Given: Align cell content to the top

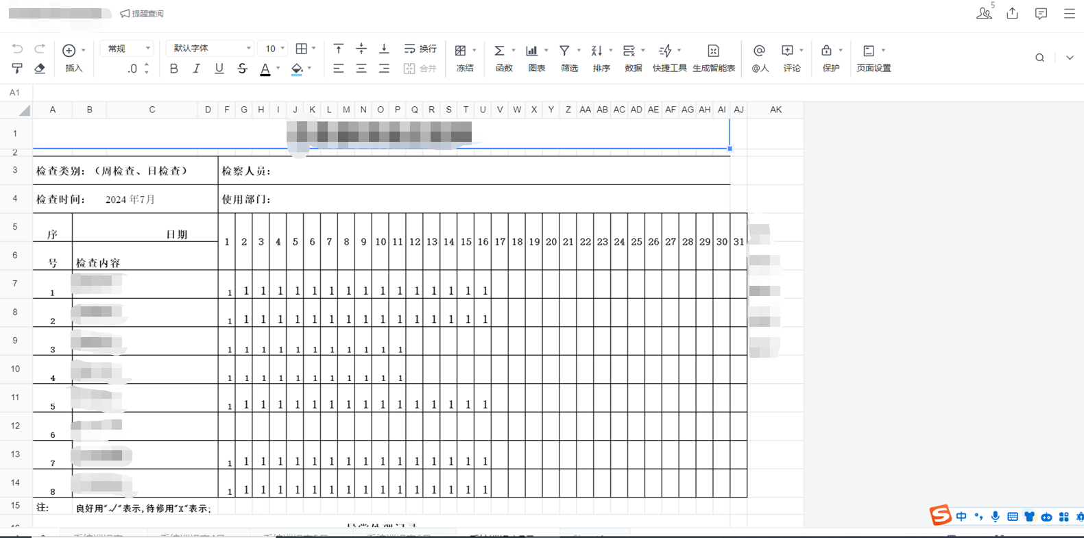Looking at the screenshot, I should 338,49.
